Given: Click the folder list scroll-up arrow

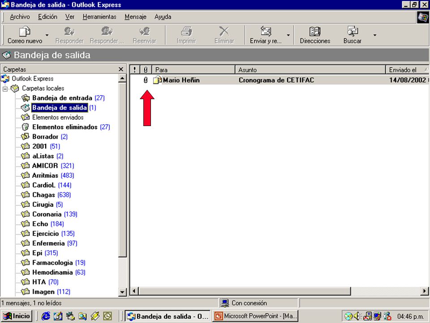Looking at the screenshot, I should 122,79.
